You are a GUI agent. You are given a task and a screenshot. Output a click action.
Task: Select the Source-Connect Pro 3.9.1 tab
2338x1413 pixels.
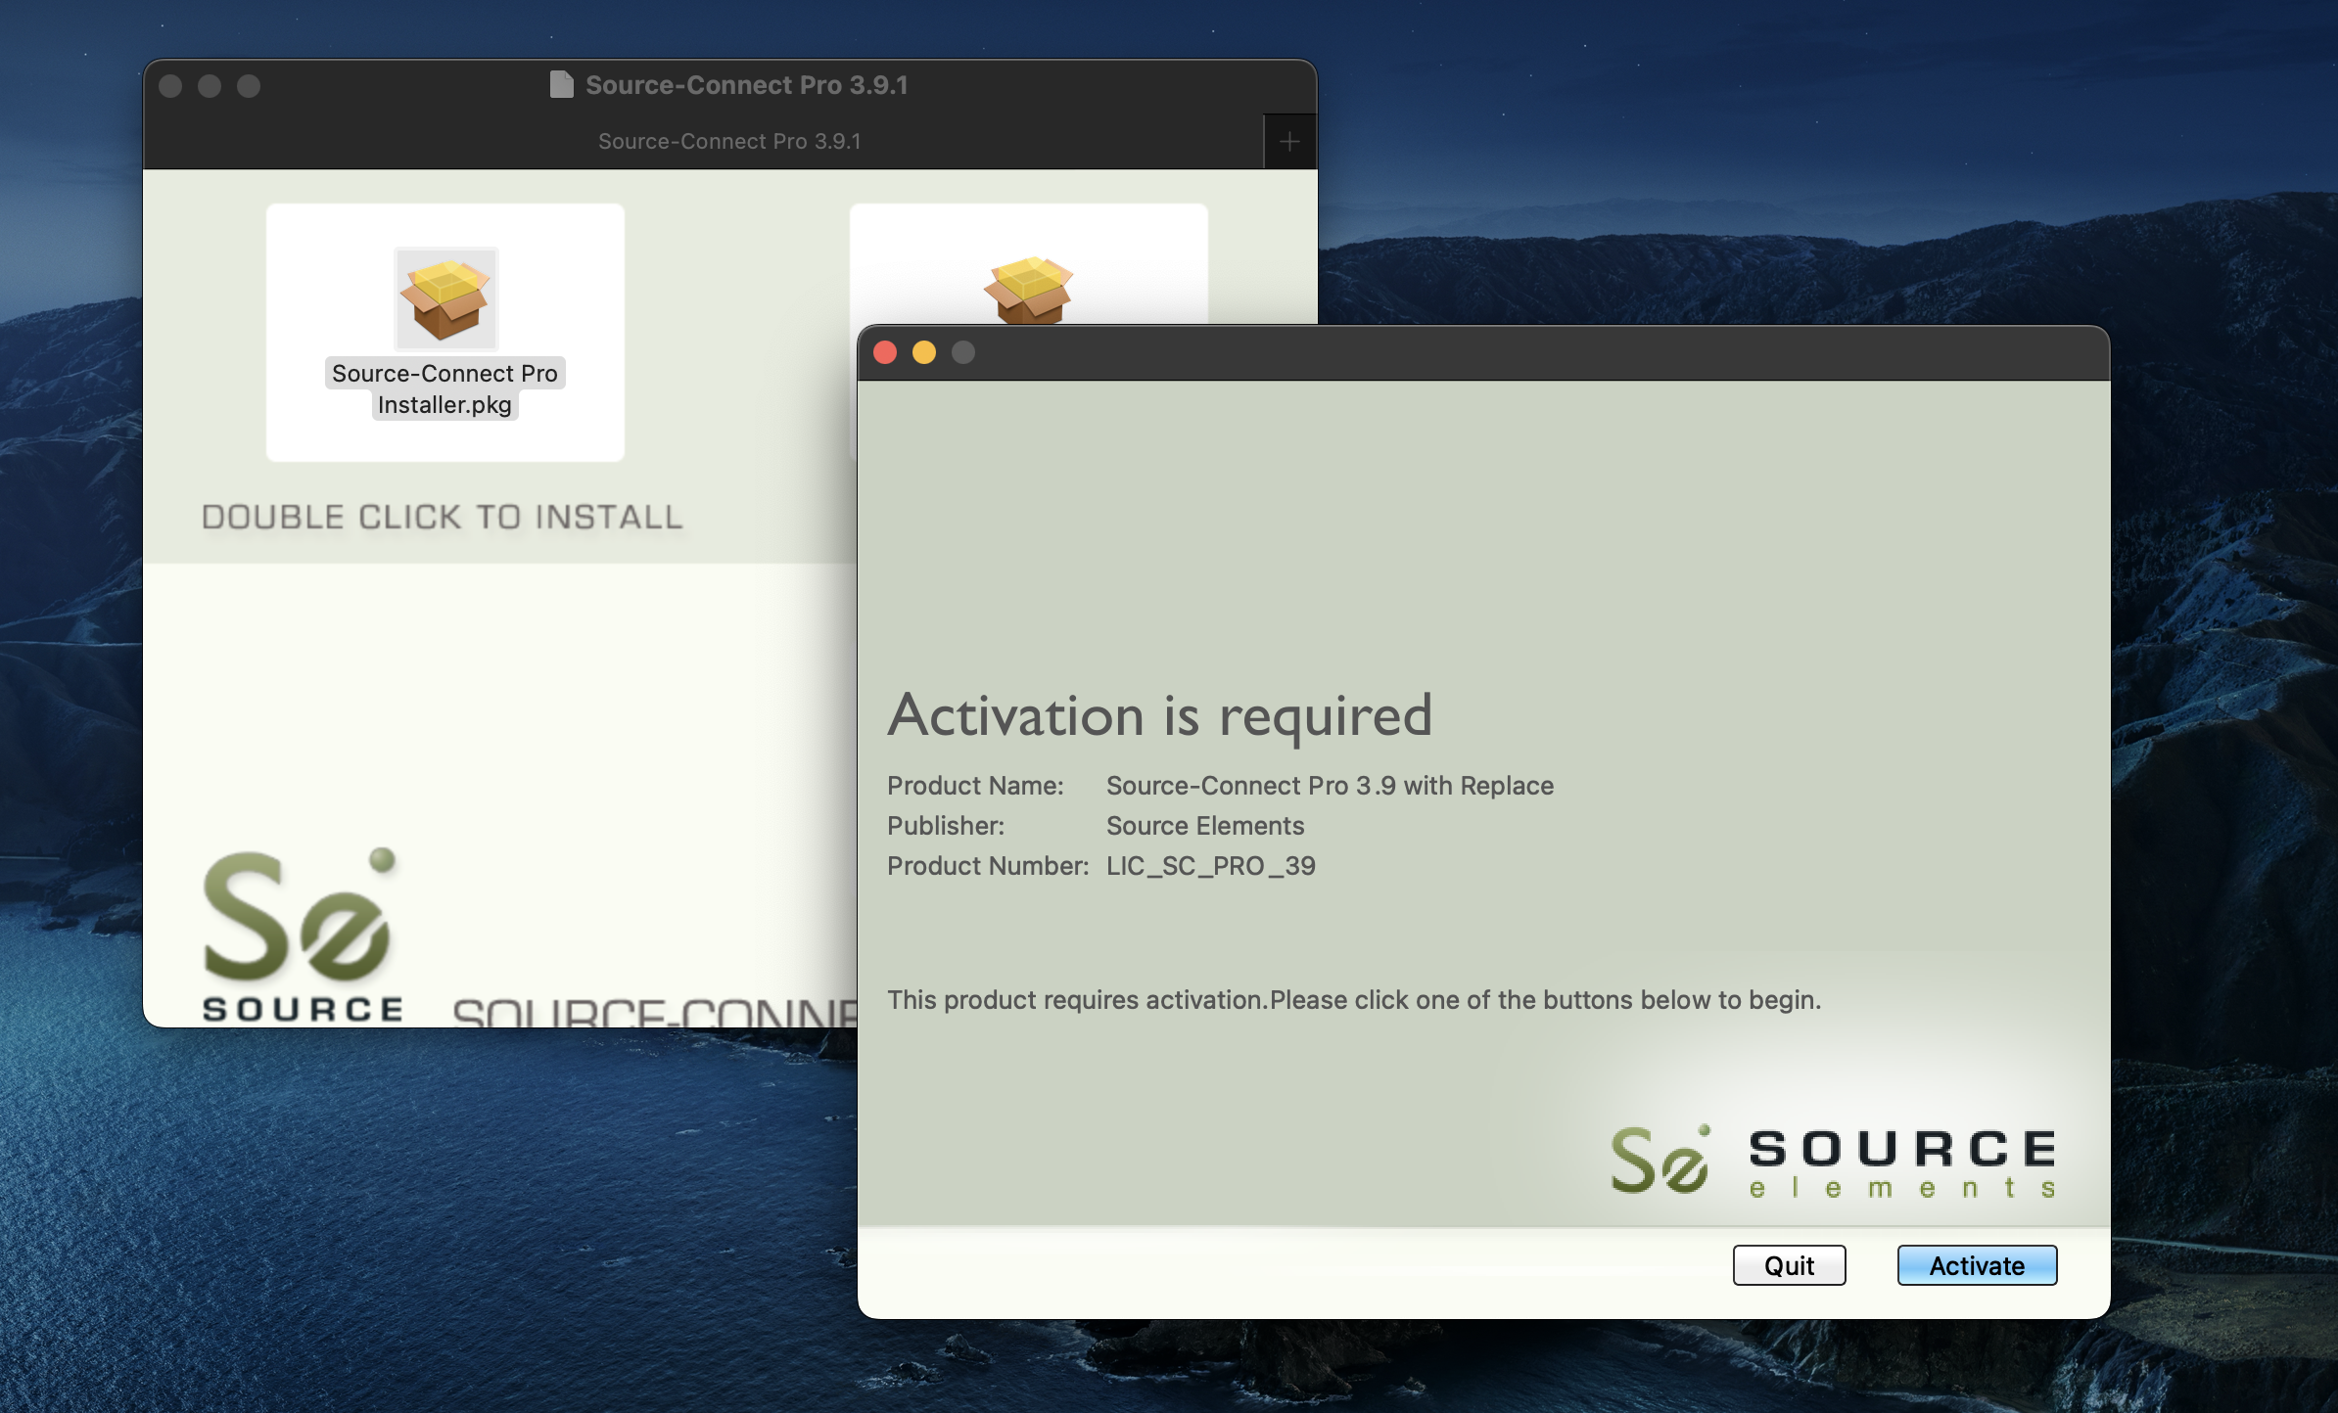728,142
